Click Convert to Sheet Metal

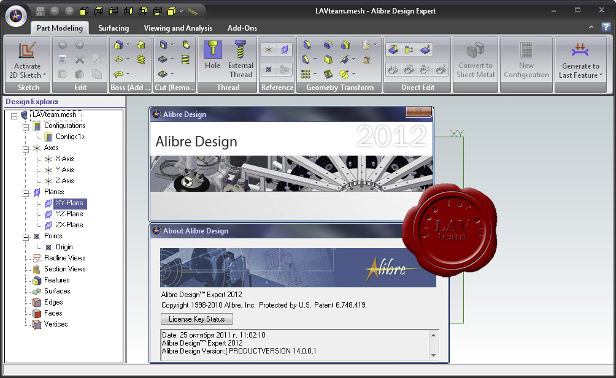475,61
